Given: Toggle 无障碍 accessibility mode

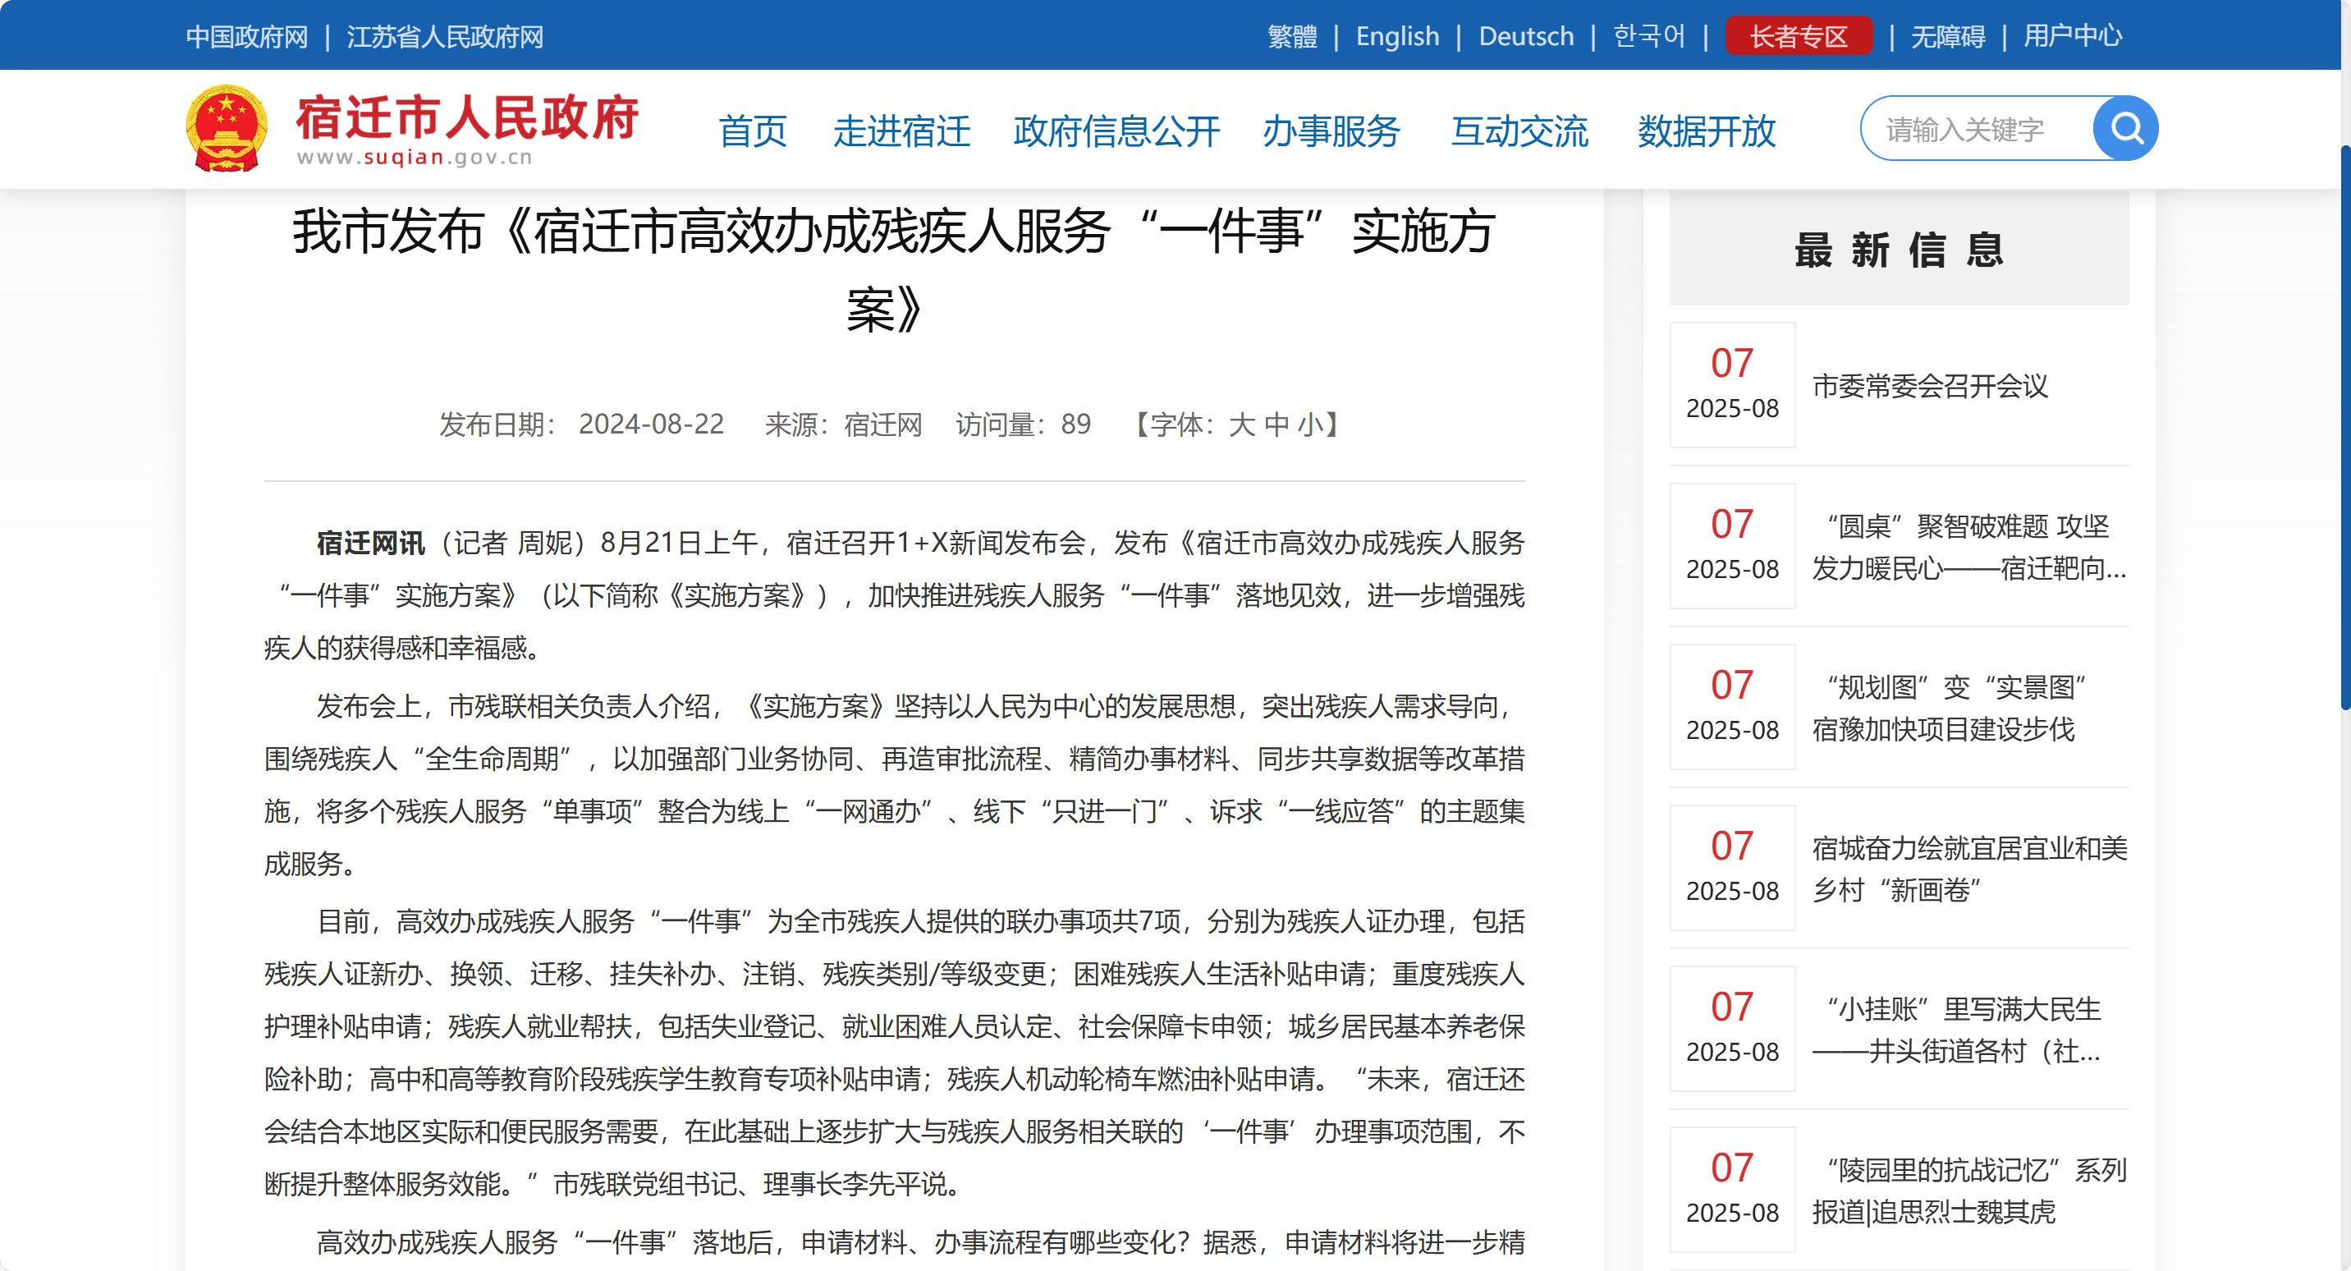Looking at the screenshot, I should coord(1948,36).
